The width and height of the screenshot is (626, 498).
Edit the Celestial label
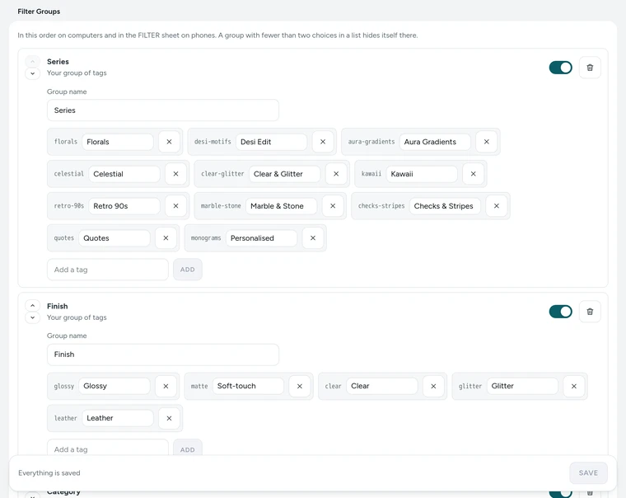point(124,174)
